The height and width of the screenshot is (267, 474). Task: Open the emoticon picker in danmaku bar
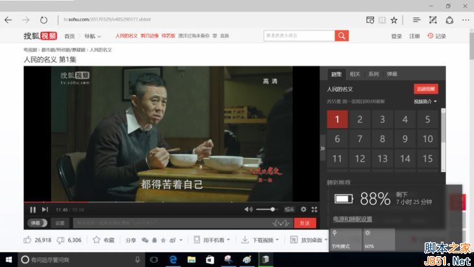[281, 223]
